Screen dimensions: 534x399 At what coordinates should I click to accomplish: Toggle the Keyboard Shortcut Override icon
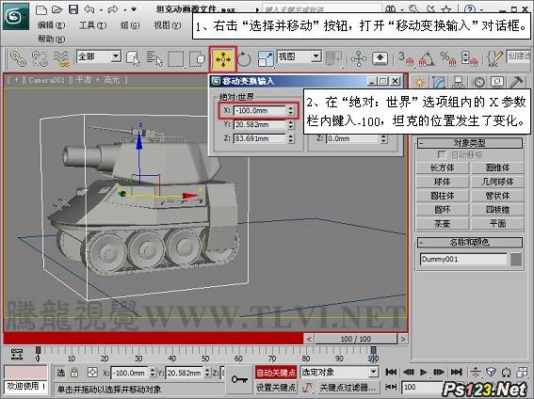(x=380, y=58)
